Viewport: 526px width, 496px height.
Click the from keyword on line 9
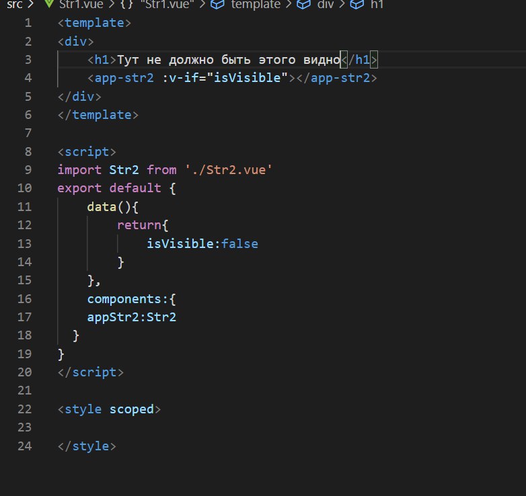click(161, 170)
